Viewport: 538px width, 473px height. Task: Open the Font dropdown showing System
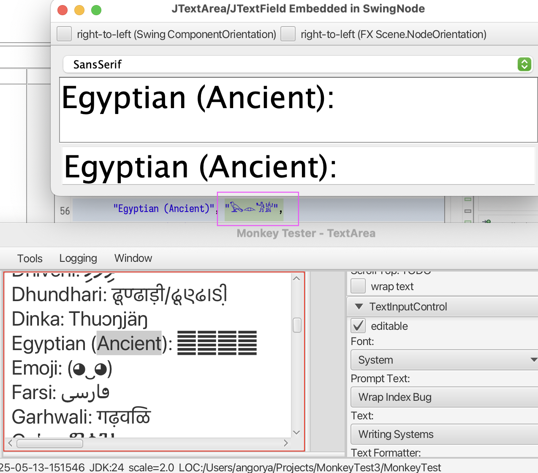pyautogui.click(x=443, y=360)
